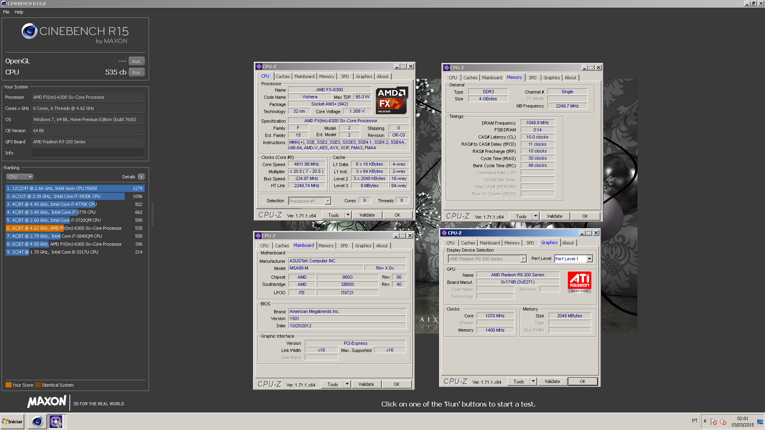Click the Cinebench title bar icon
Screen dimensions: 765x430
(x=4, y=4)
